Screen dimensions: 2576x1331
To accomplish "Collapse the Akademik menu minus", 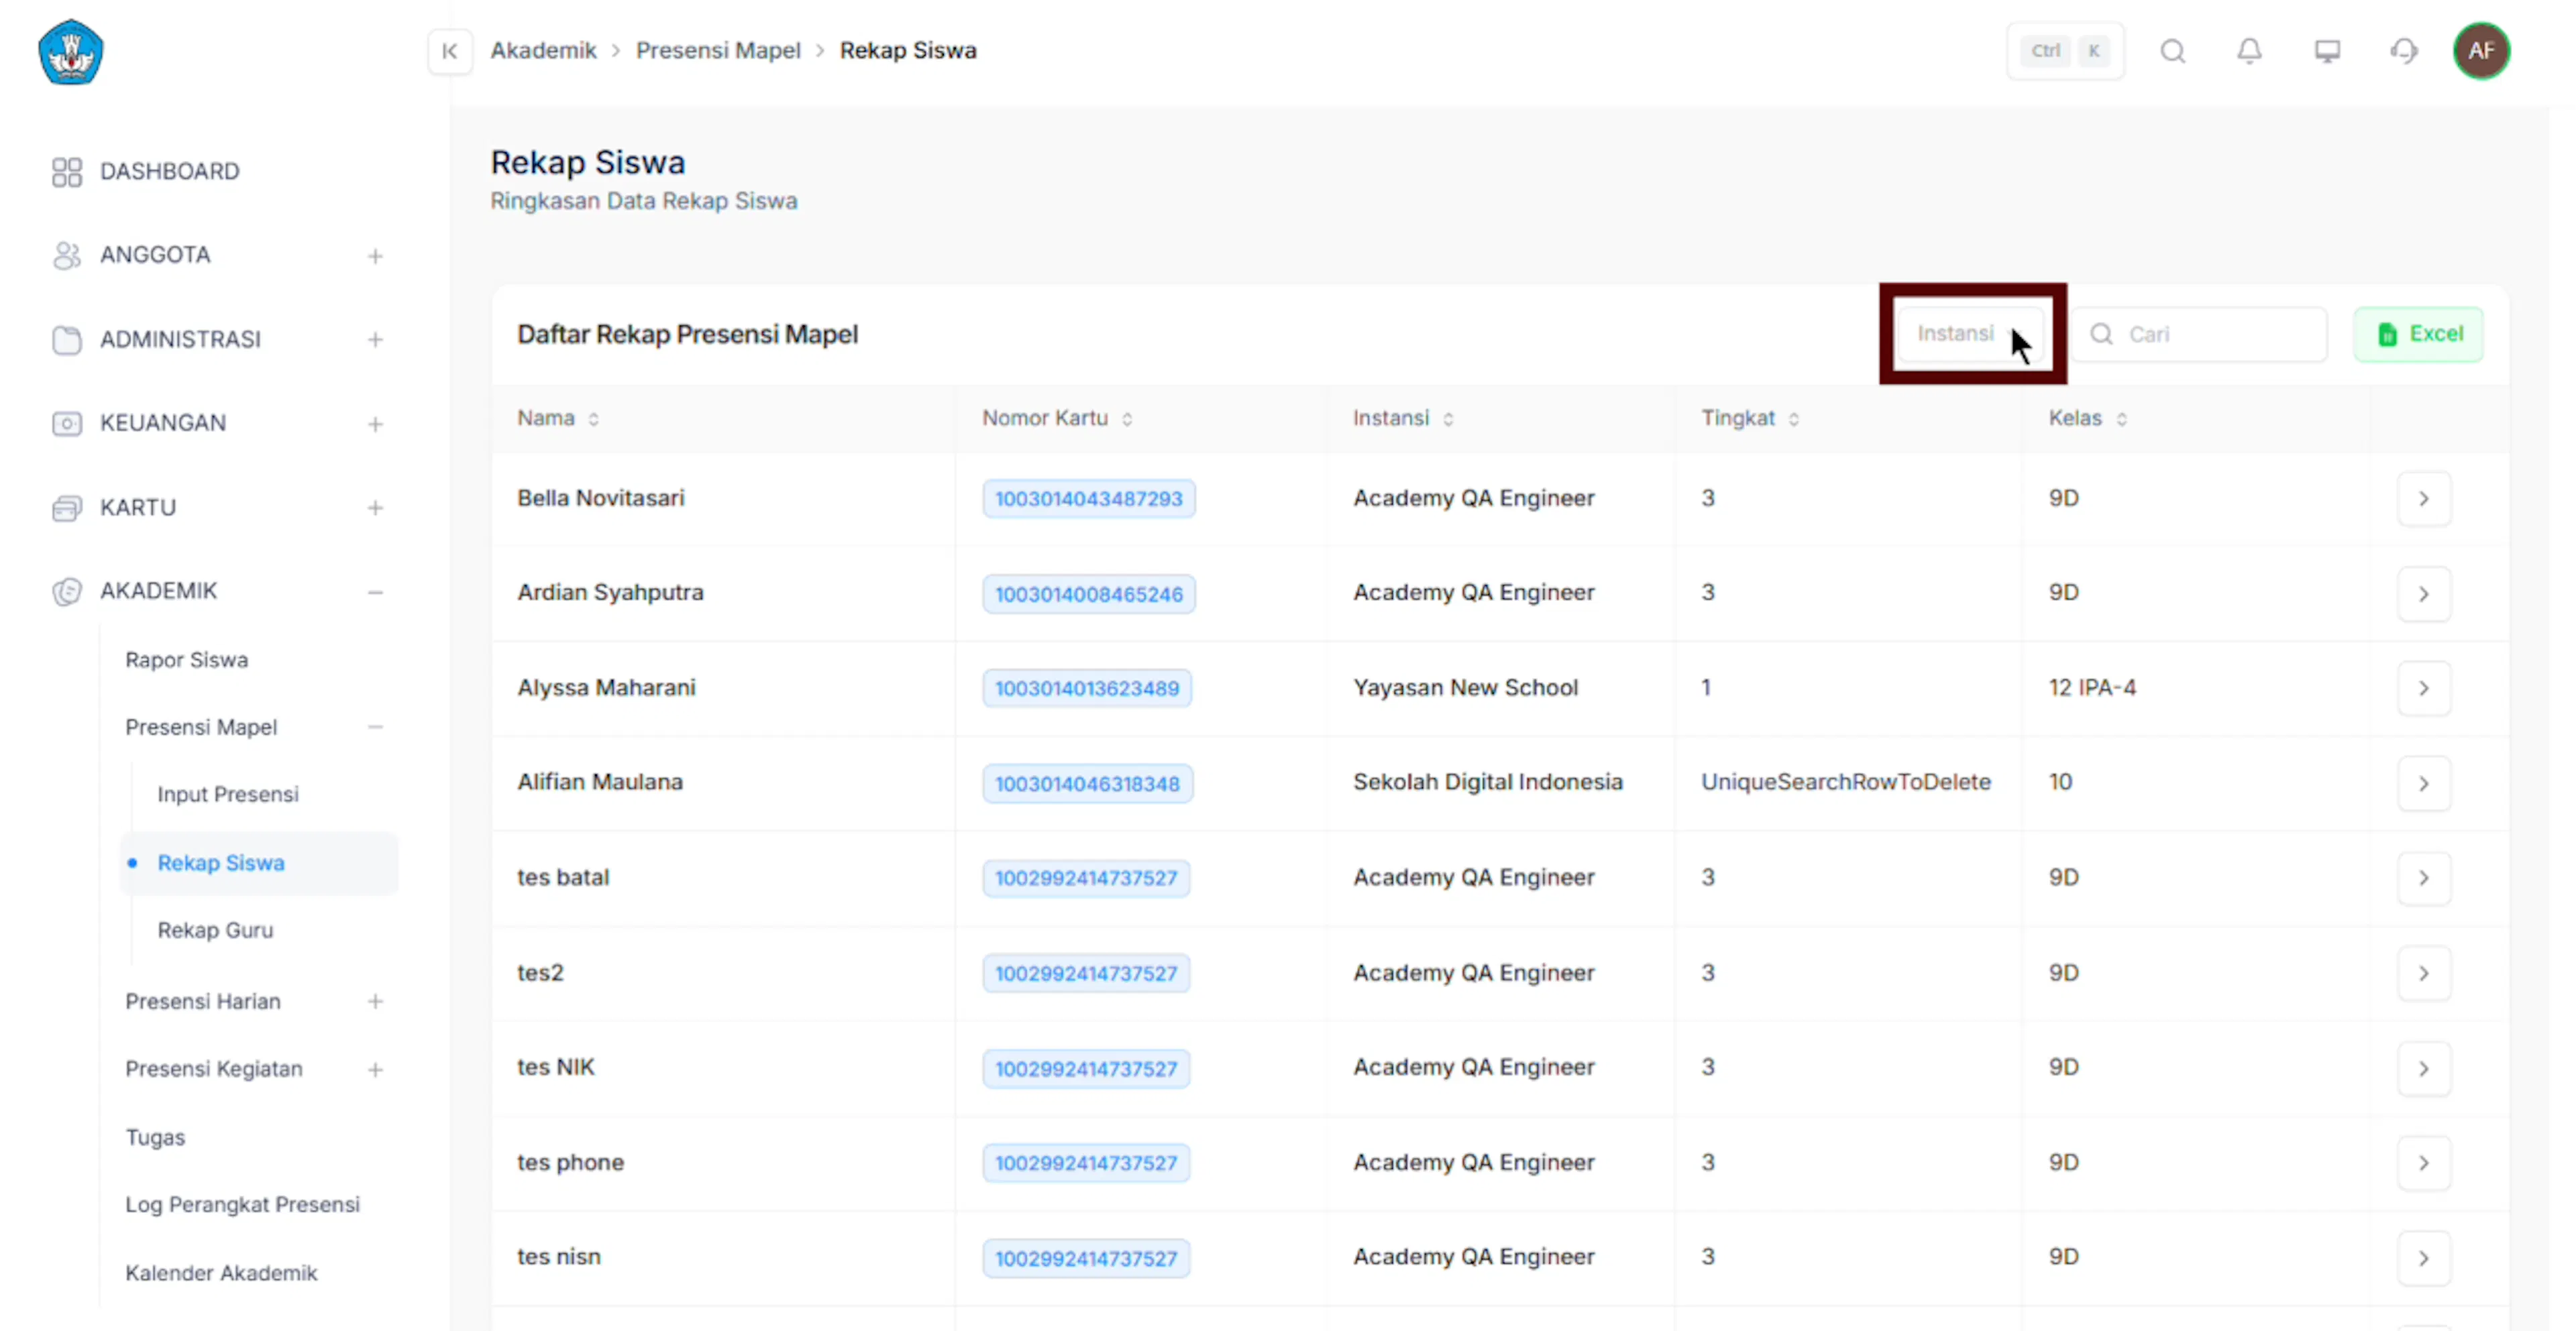I will point(375,593).
